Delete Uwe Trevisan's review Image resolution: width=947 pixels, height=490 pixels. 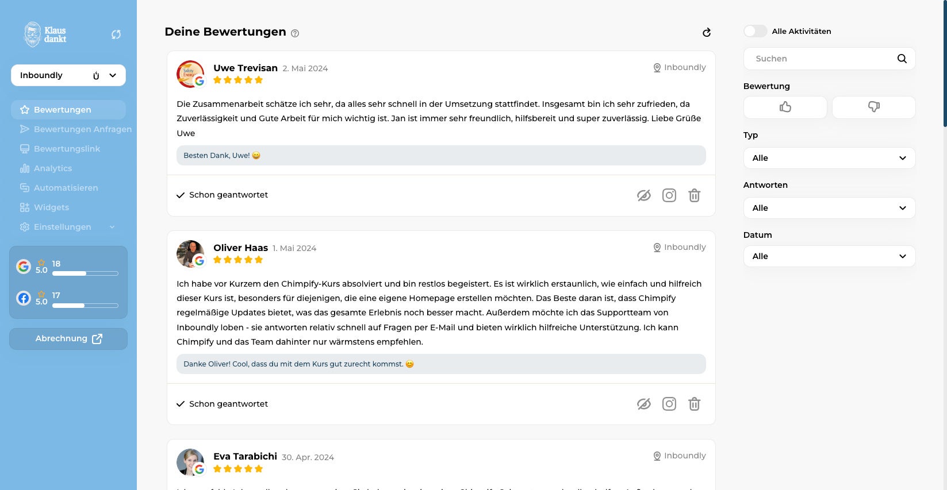point(695,195)
